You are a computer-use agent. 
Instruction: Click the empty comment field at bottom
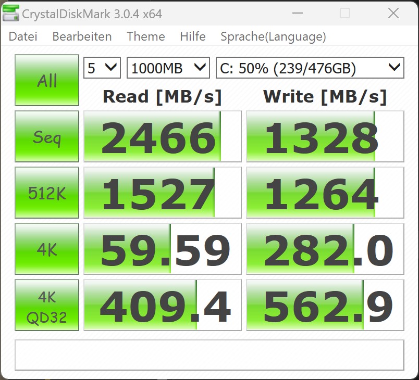pyautogui.click(x=210, y=355)
